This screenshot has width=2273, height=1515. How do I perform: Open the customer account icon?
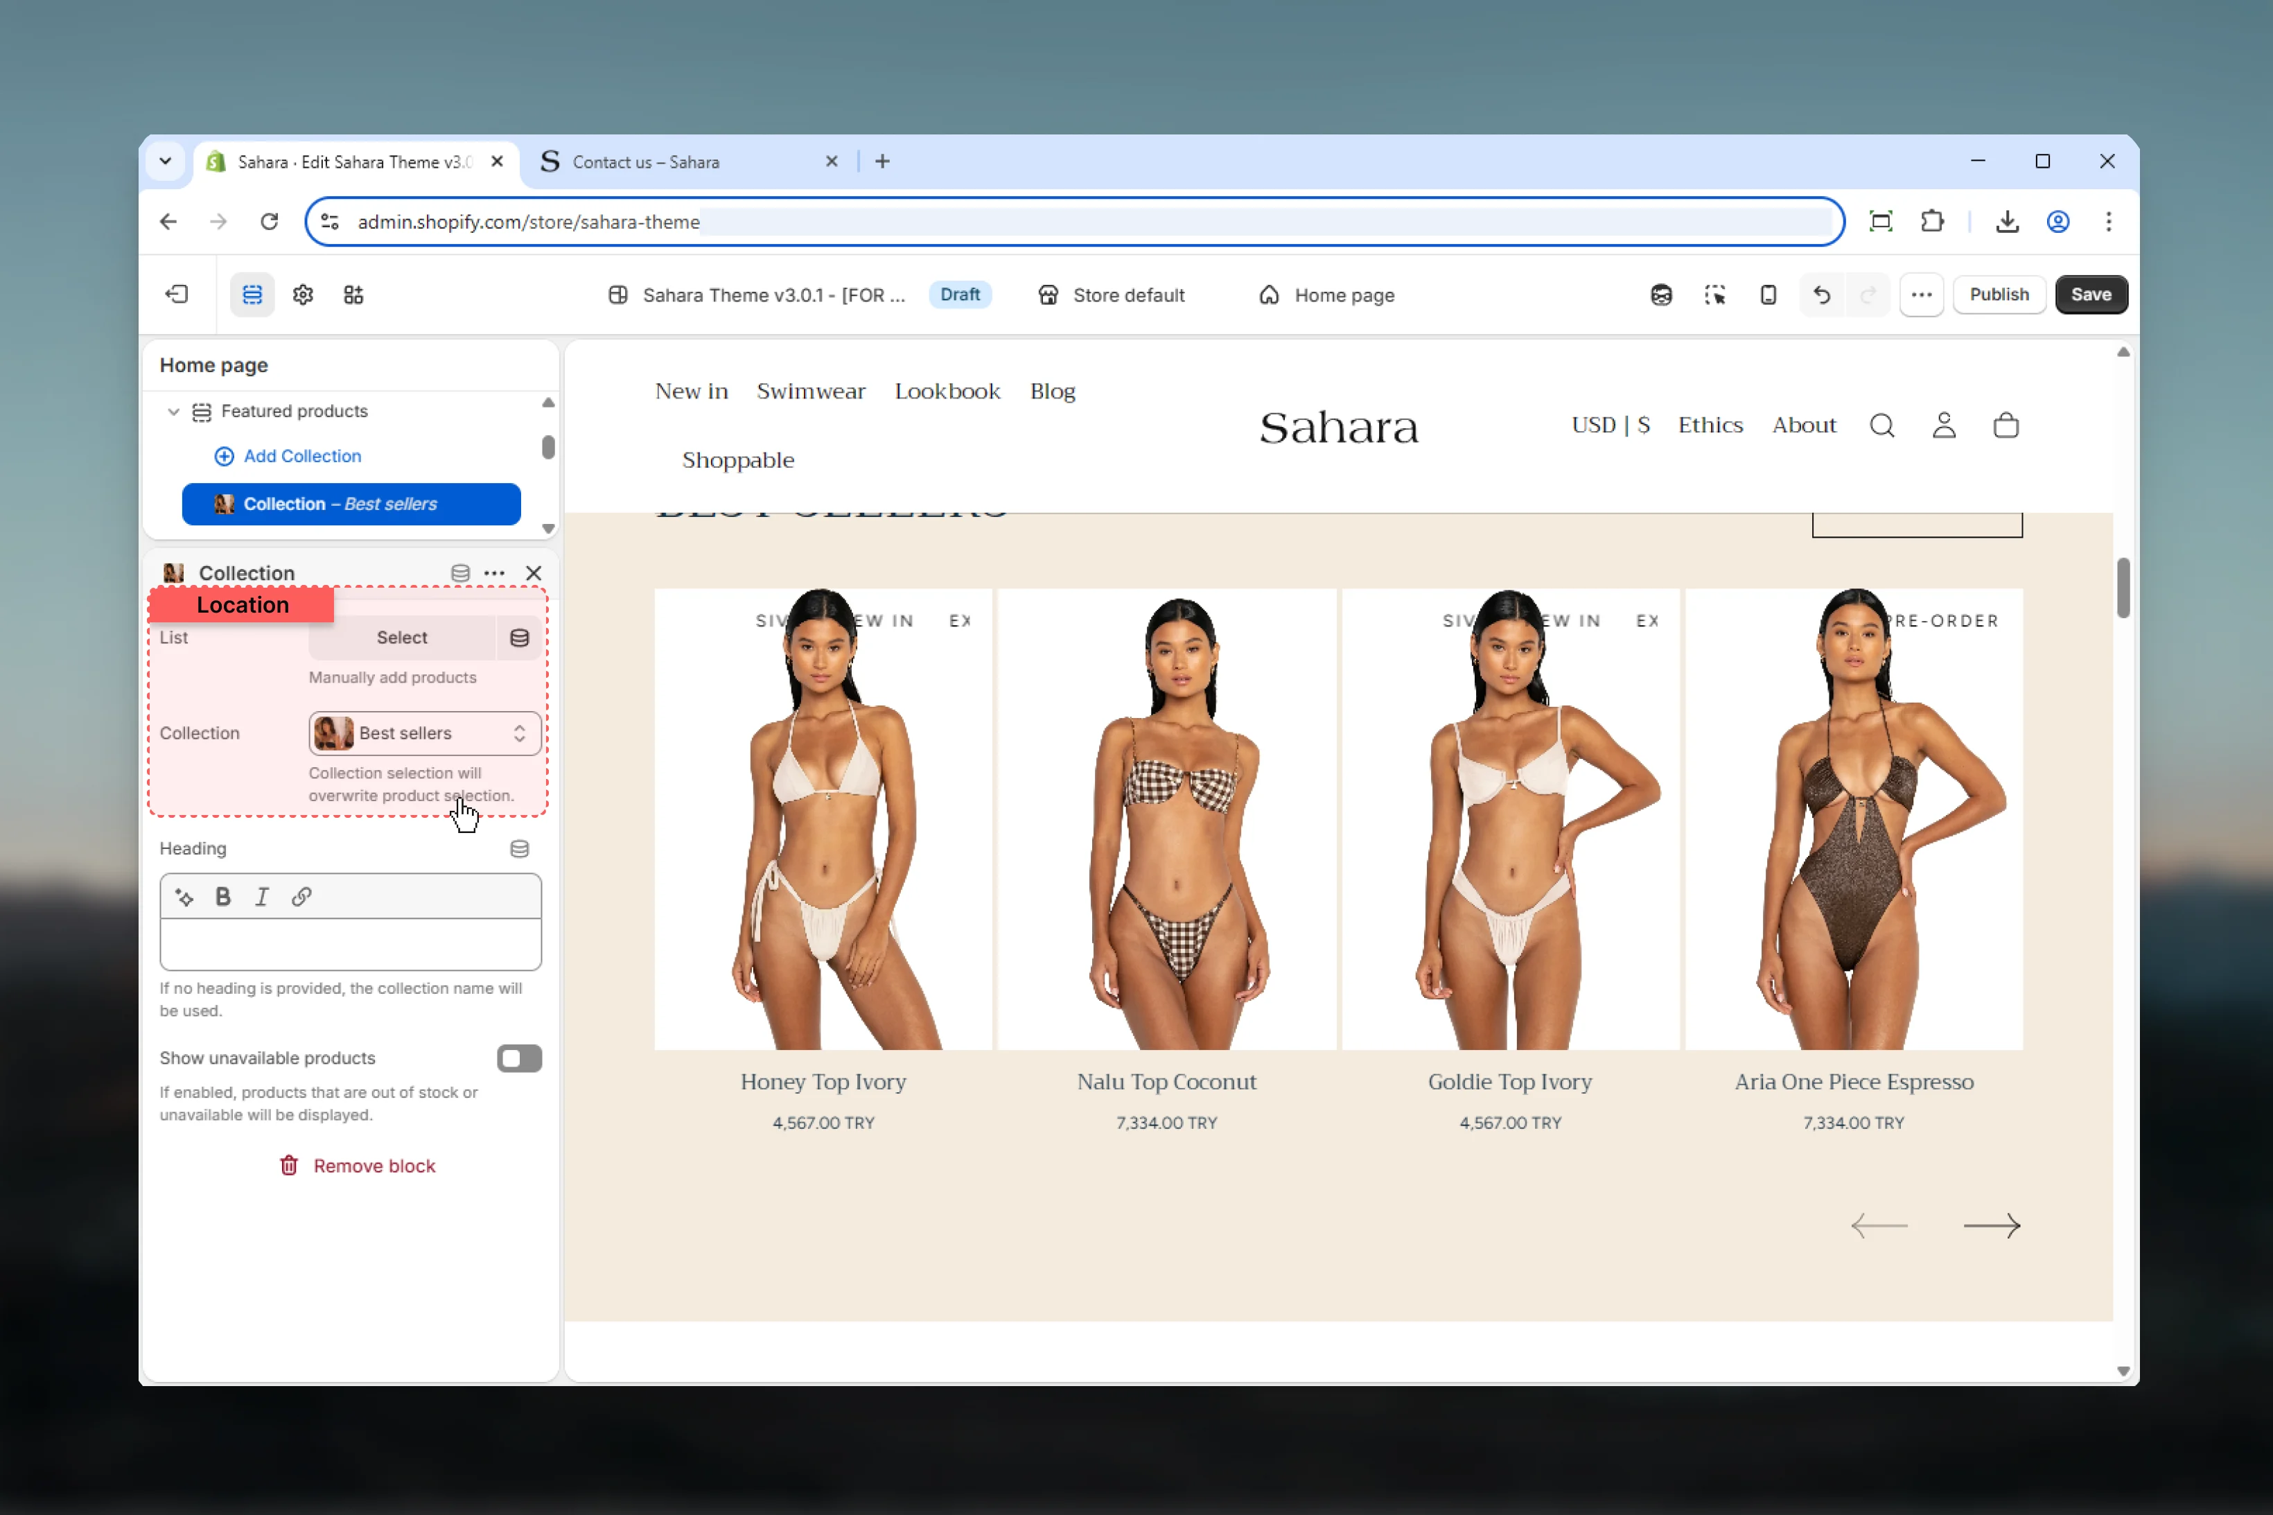(x=1945, y=425)
